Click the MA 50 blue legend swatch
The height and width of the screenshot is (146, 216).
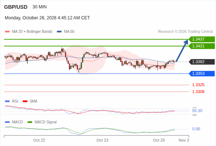click(59, 32)
